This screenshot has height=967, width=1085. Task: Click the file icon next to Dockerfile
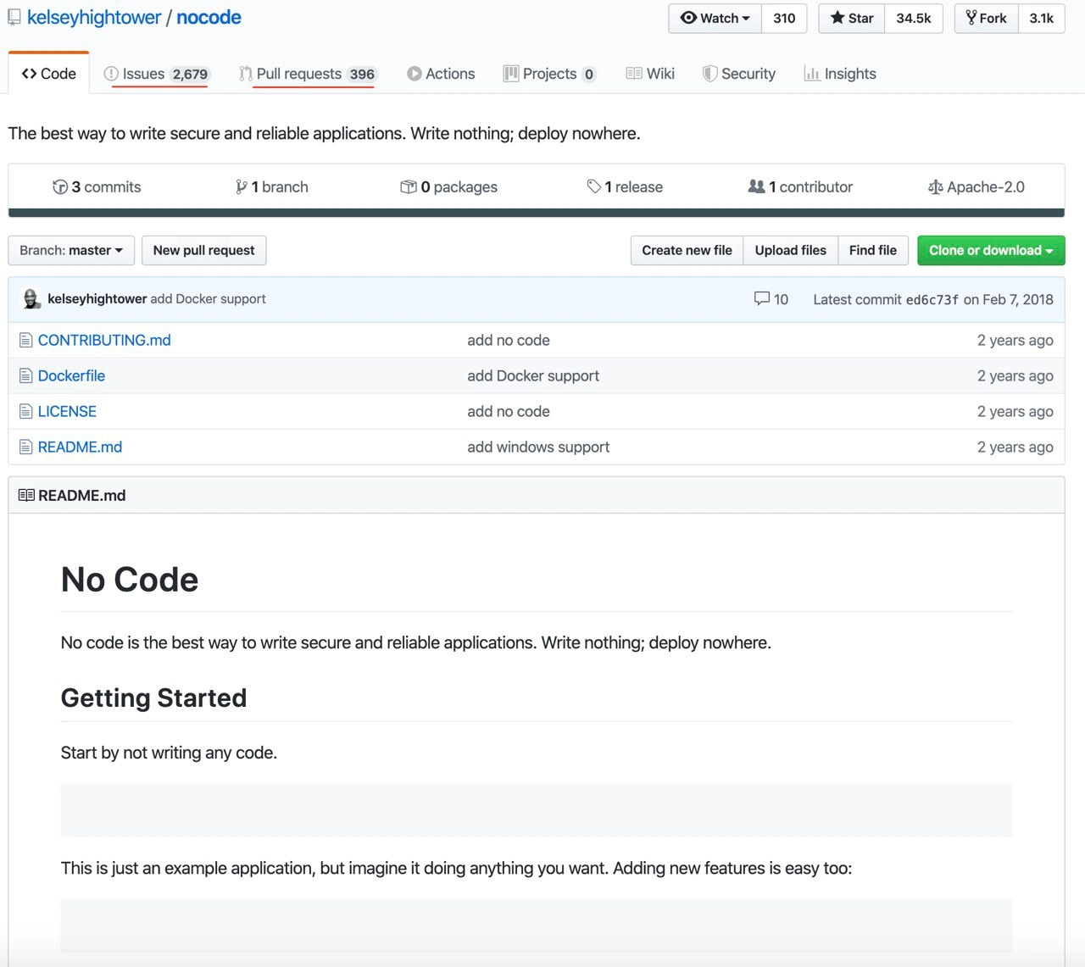click(26, 375)
